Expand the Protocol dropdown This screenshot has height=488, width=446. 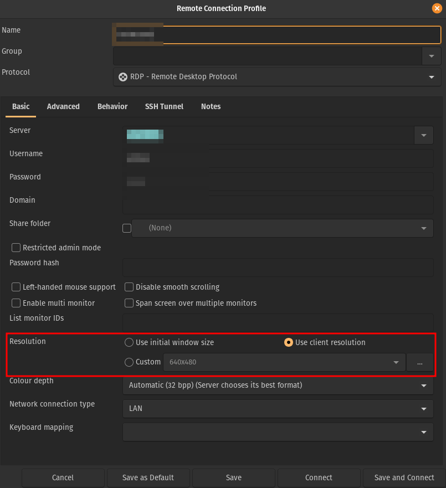point(431,77)
